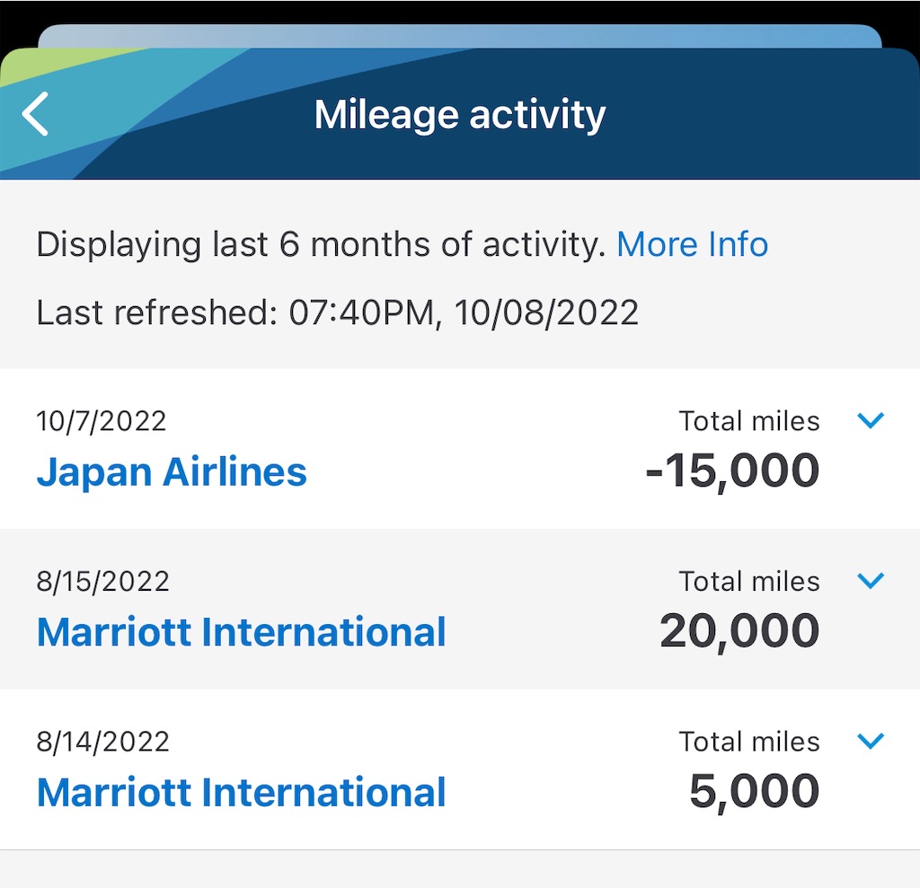Open Marriott International from 8/15/2022
This screenshot has height=888, width=920.
(x=241, y=632)
